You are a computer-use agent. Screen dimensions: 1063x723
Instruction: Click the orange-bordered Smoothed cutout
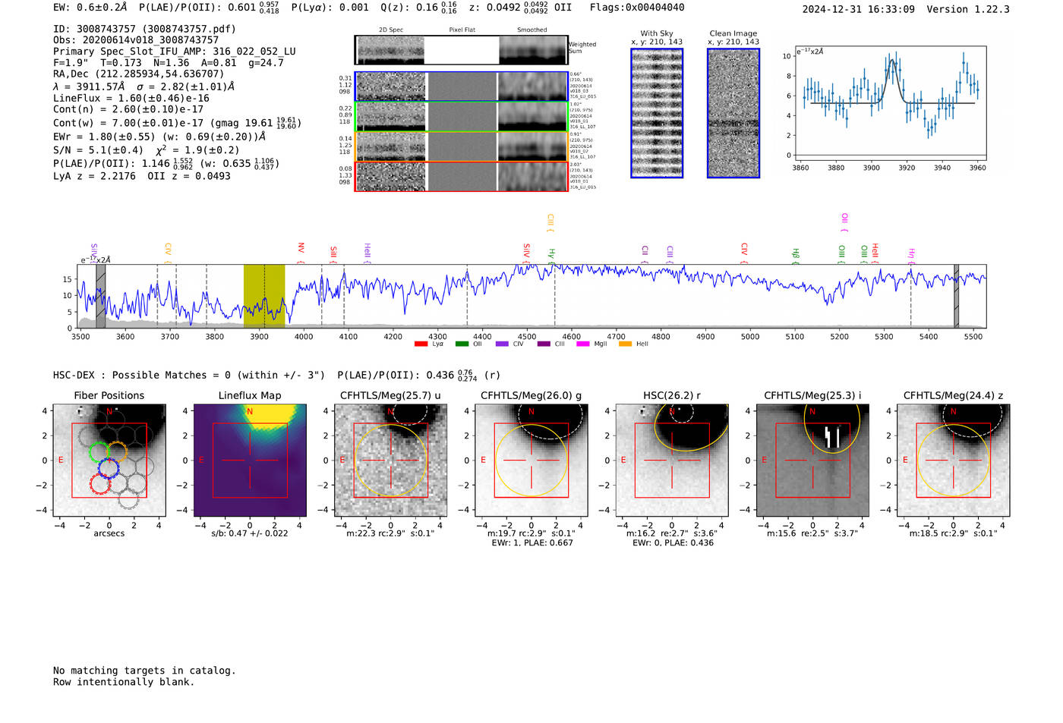pyautogui.click(x=533, y=146)
